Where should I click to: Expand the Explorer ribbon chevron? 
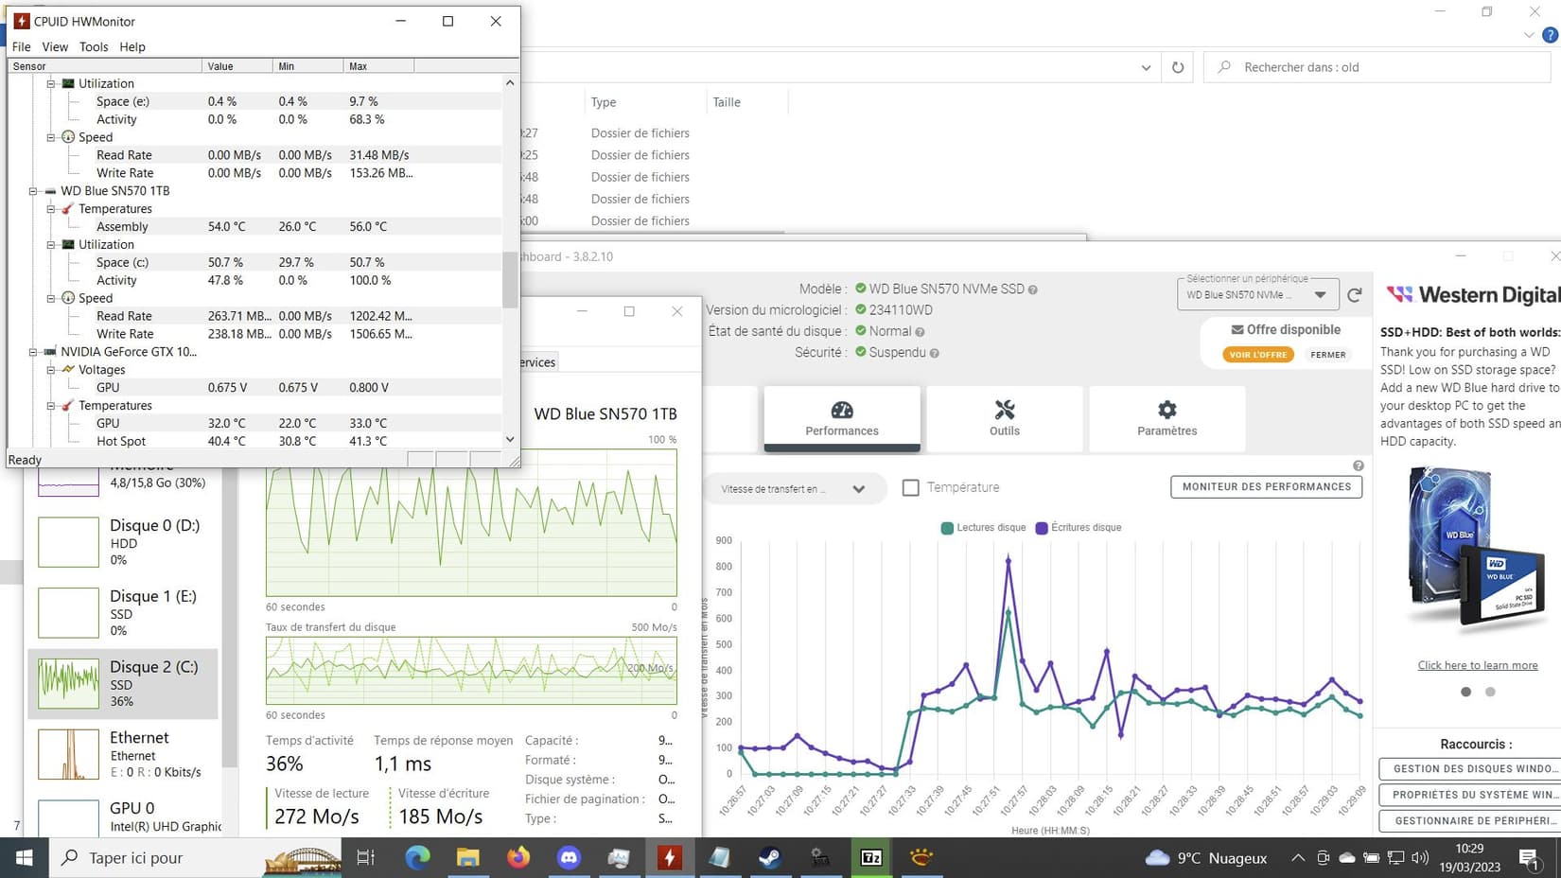[1529, 35]
